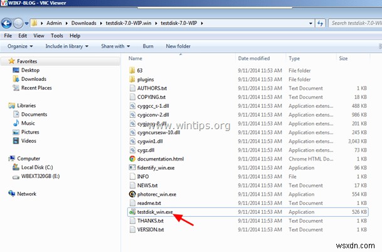Select the cyggcc_s-1.dll file name
Viewport: 382px width, 252px height.
(153, 106)
